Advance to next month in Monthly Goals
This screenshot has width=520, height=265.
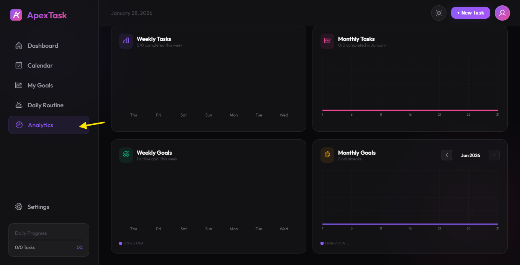[x=494, y=155]
